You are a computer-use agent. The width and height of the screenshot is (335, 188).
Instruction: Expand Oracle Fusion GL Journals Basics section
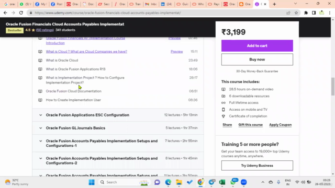[118, 128]
